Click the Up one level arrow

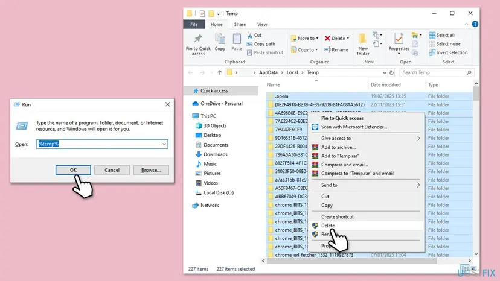[x=220, y=72]
